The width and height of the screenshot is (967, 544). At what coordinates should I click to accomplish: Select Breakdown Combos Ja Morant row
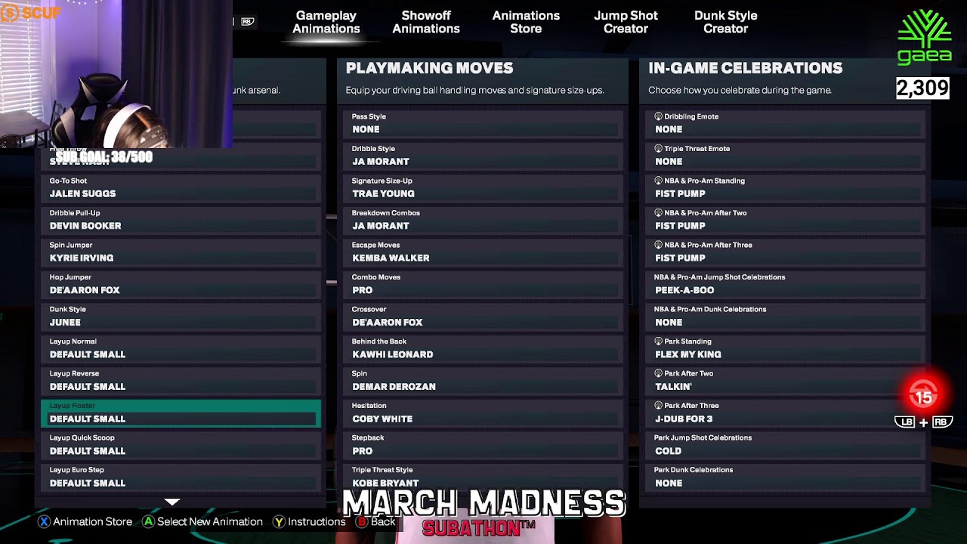[x=483, y=221]
